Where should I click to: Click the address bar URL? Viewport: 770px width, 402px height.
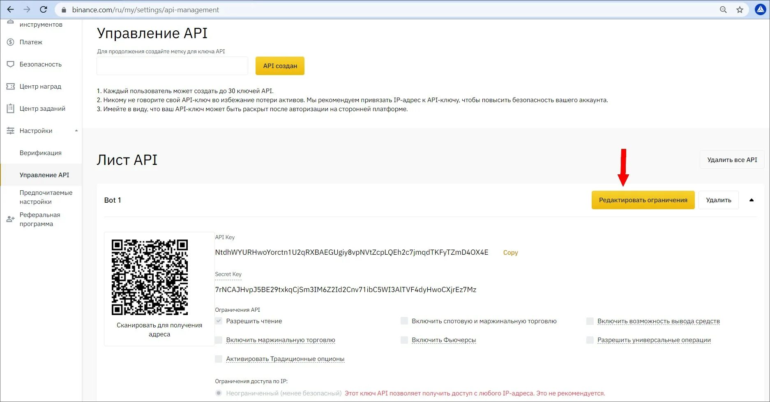point(145,10)
